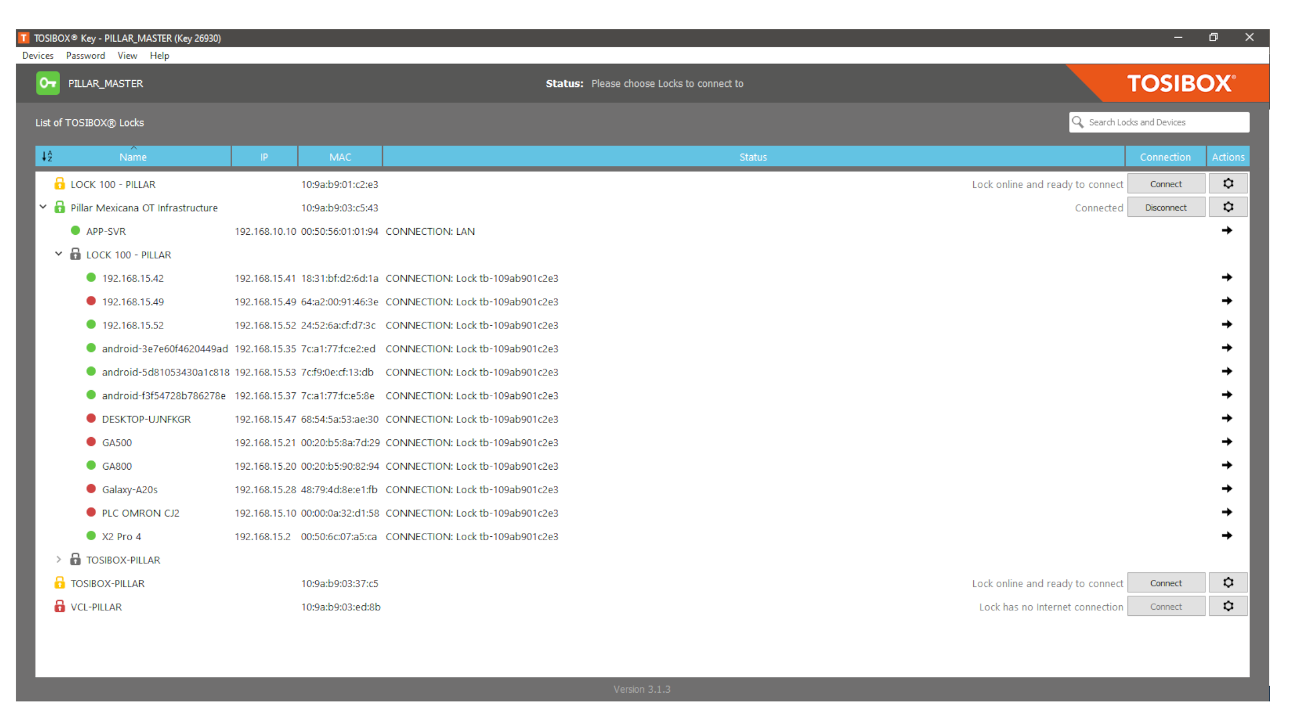Click the Status column header

[753, 157]
